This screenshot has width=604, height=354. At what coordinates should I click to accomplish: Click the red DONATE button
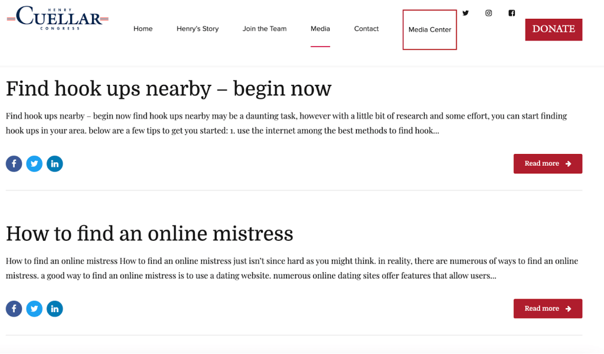554,29
